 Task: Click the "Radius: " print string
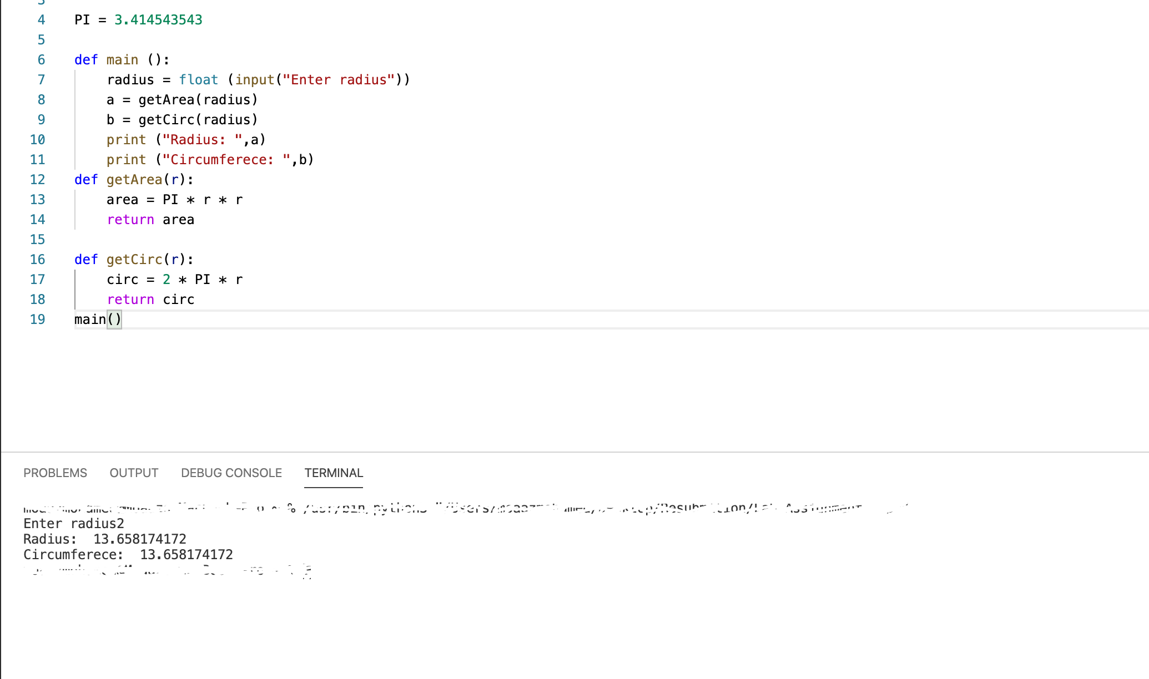(x=202, y=140)
